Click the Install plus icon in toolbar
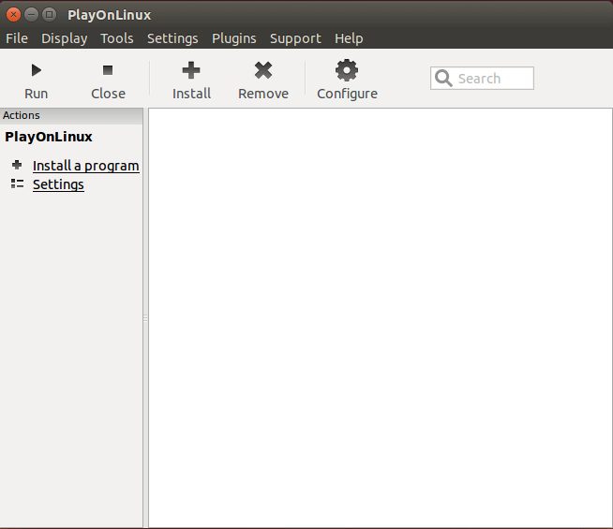 (191, 70)
